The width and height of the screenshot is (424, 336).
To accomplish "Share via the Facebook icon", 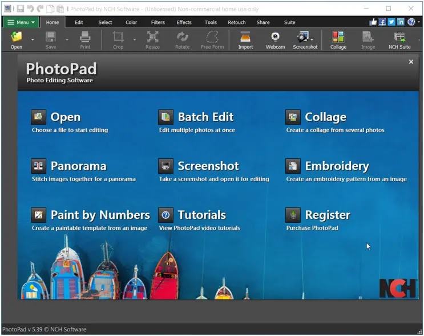I will (x=382, y=22).
